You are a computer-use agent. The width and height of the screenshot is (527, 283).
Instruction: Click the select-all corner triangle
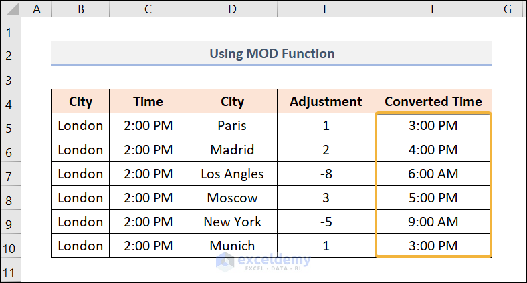coord(11,10)
